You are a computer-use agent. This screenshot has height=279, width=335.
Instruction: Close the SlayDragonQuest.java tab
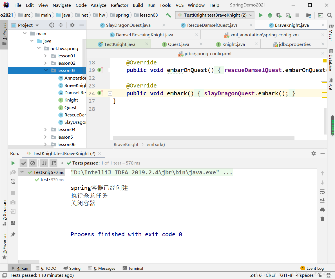pos(164,25)
